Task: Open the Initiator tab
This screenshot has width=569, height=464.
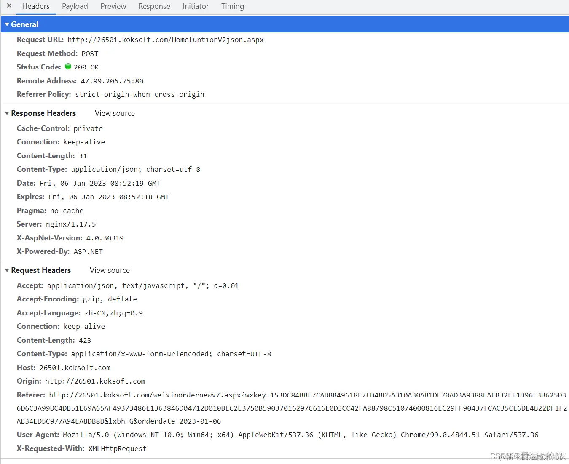Action: pos(196,6)
